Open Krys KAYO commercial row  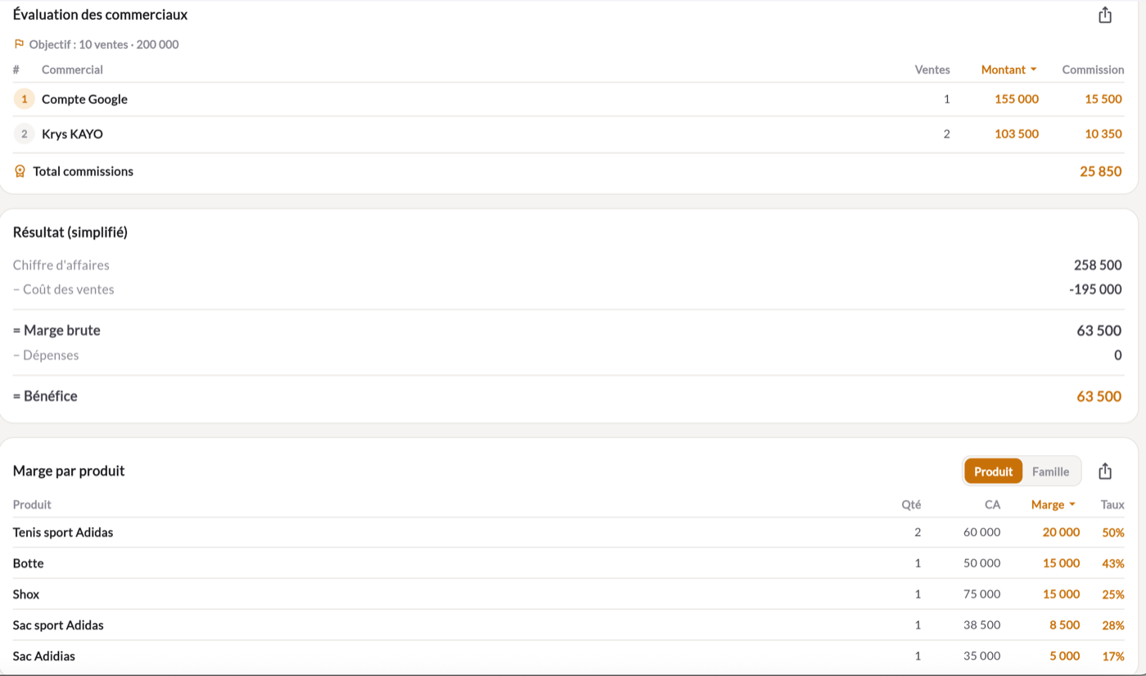click(x=569, y=133)
